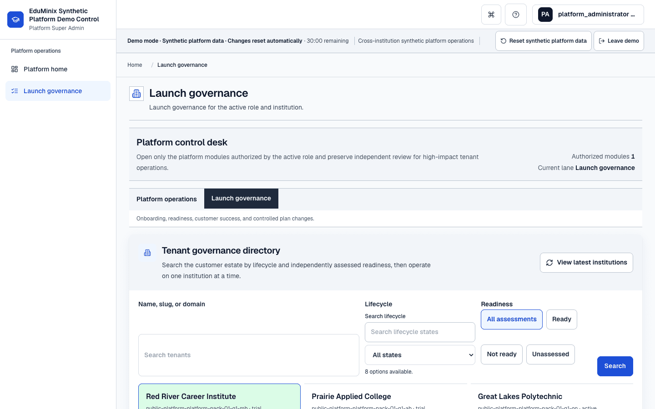
Task: Open the Great Lakes Polytechnic card
Action: pos(552,397)
